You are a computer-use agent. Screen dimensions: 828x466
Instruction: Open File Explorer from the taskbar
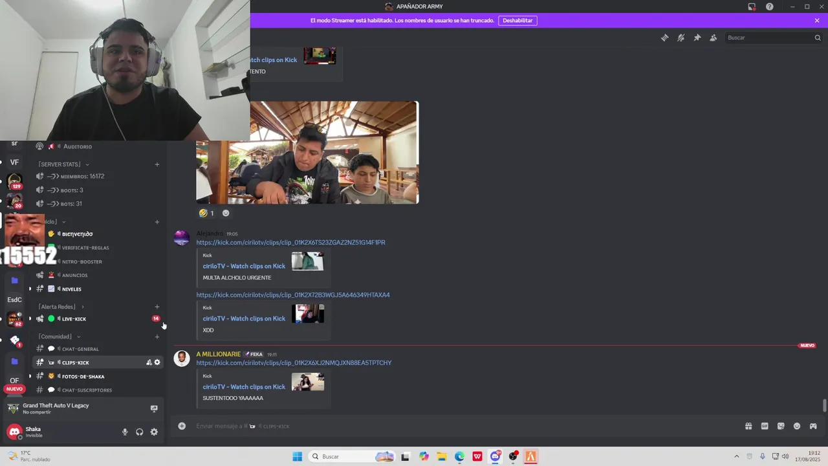click(x=441, y=456)
